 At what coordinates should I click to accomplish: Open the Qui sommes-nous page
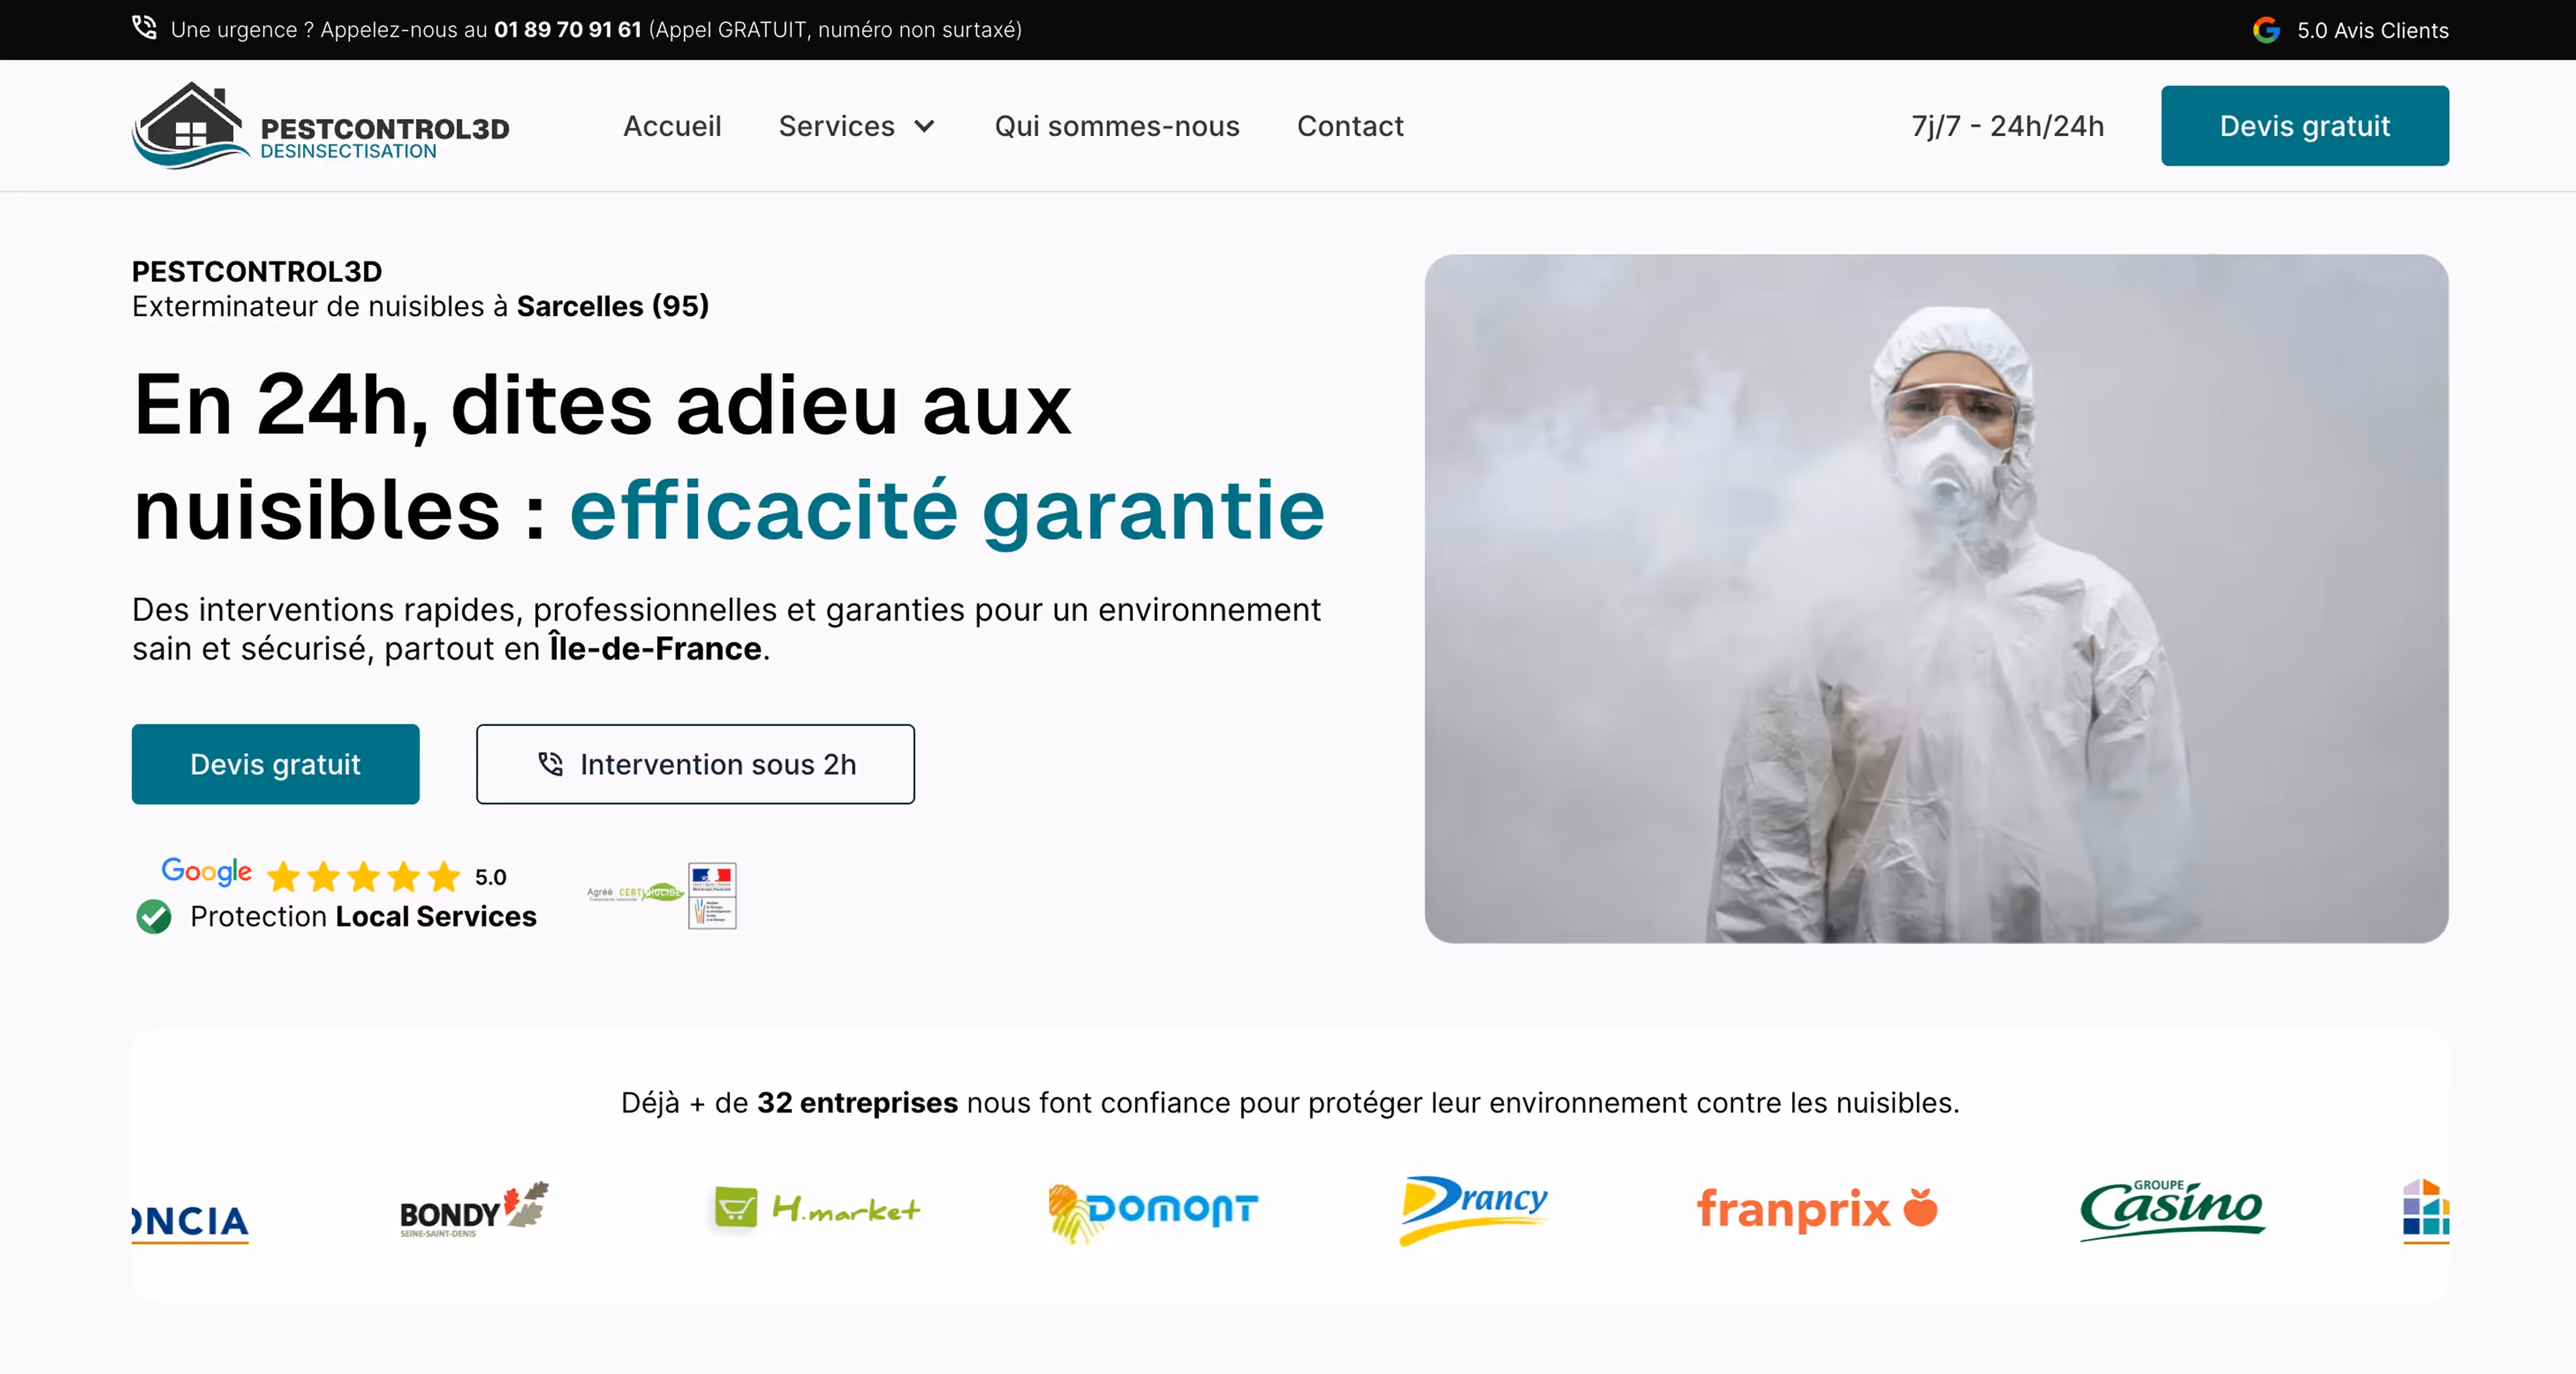1117,126
